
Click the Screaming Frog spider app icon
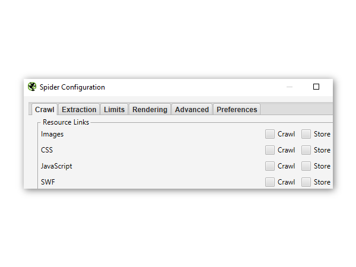pos(32,87)
